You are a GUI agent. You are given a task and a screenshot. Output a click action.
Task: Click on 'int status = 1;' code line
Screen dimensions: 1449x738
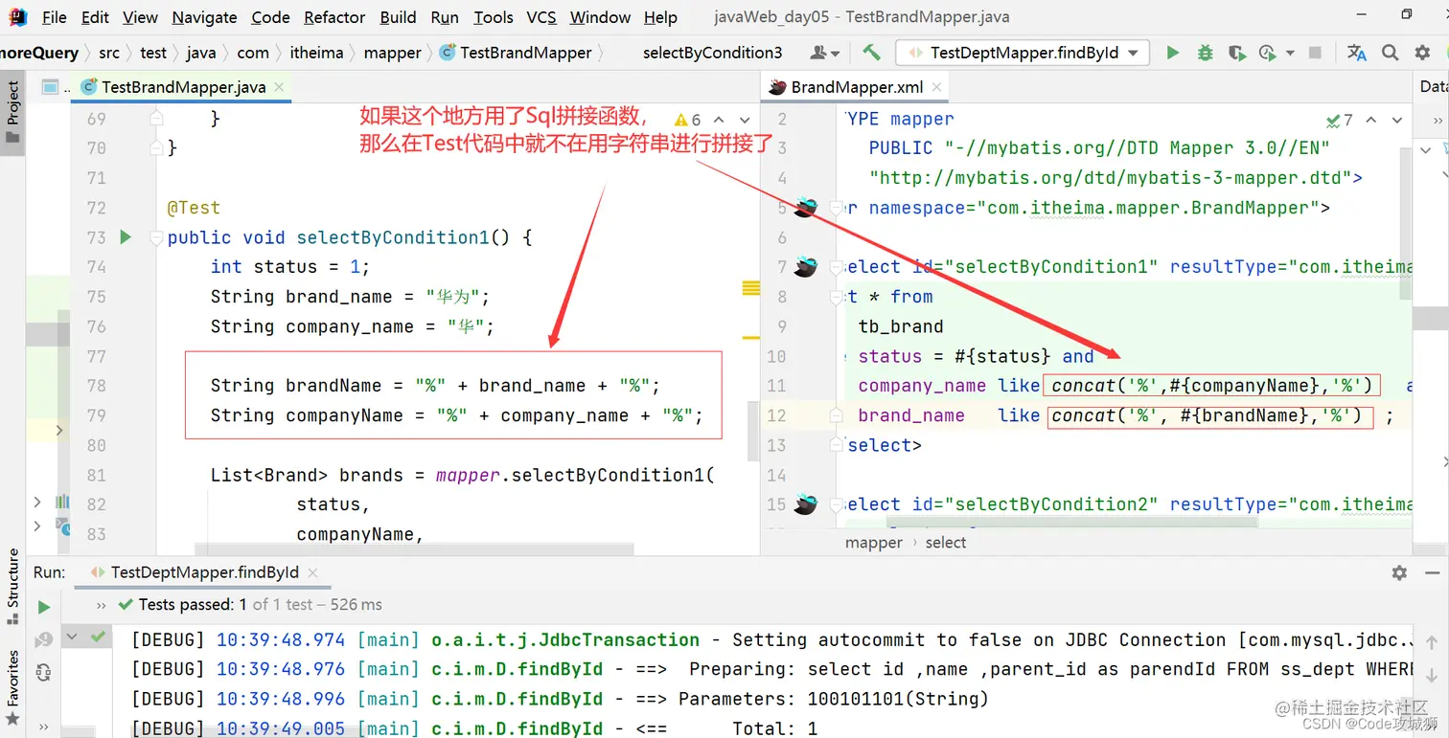point(290,267)
